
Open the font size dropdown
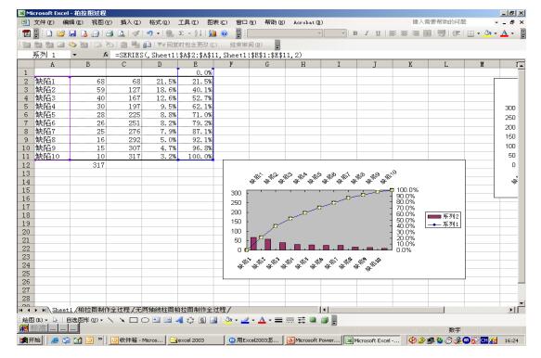pyautogui.click(x=343, y=33)
